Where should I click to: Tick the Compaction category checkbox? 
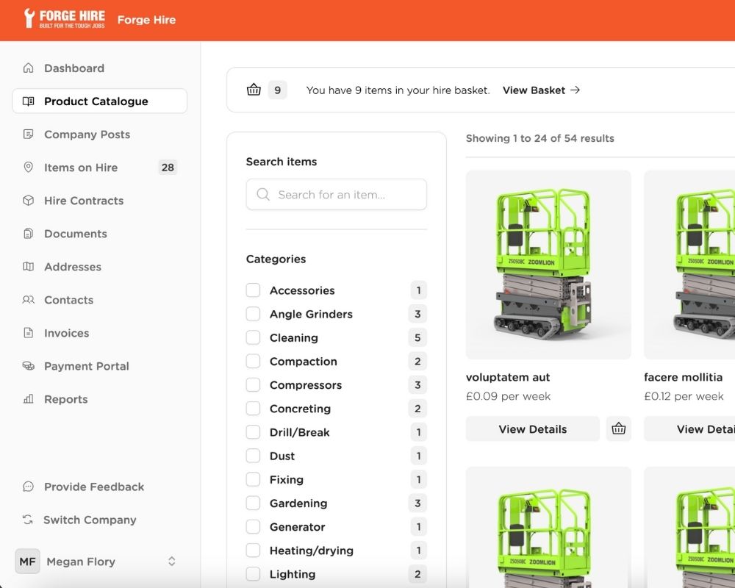[x=253, y=361]
